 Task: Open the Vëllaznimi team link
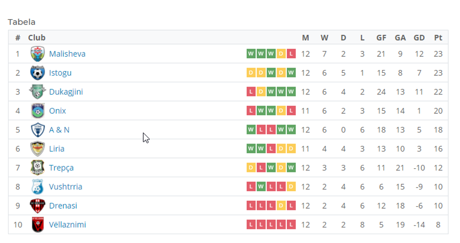pos(68,225)
